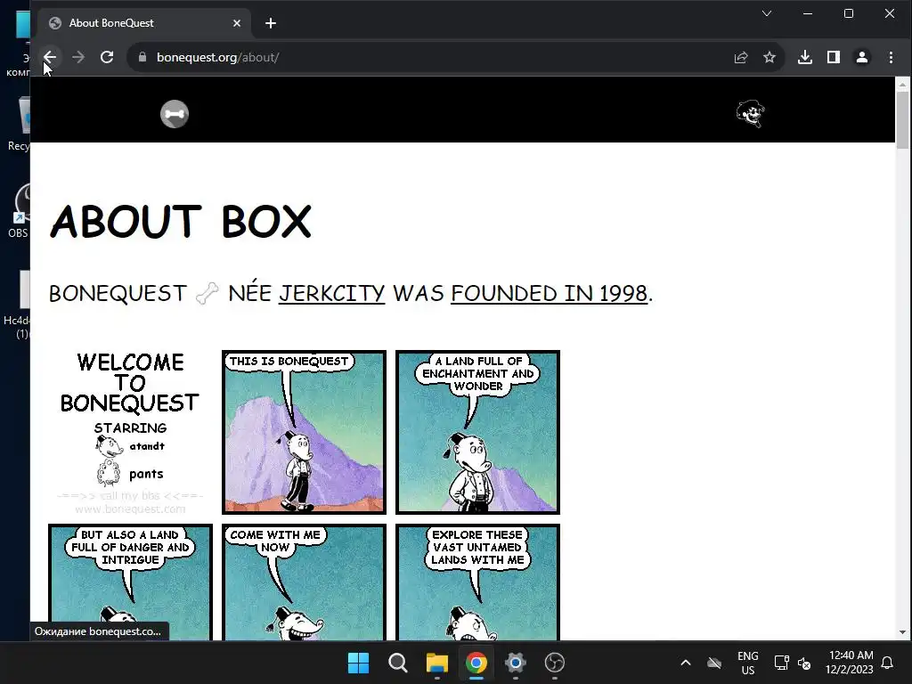Click the cartoon face icon in header
This screenshot has height=684, width=912.
750,113
